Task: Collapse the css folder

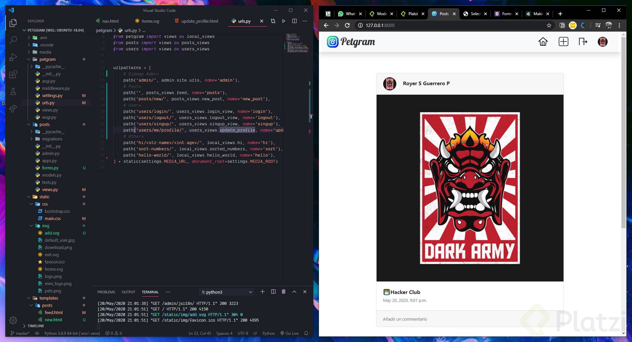Action: tap(45, 204)
